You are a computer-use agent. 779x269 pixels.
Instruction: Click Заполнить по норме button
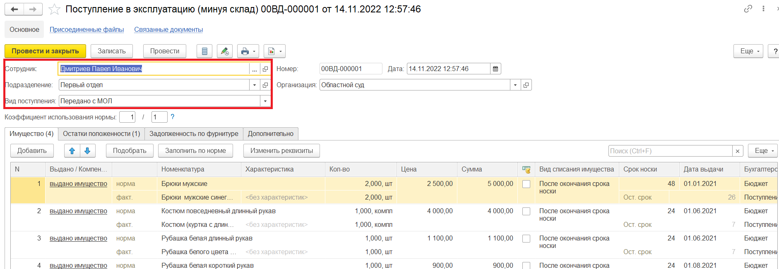(x=195, y=151)
